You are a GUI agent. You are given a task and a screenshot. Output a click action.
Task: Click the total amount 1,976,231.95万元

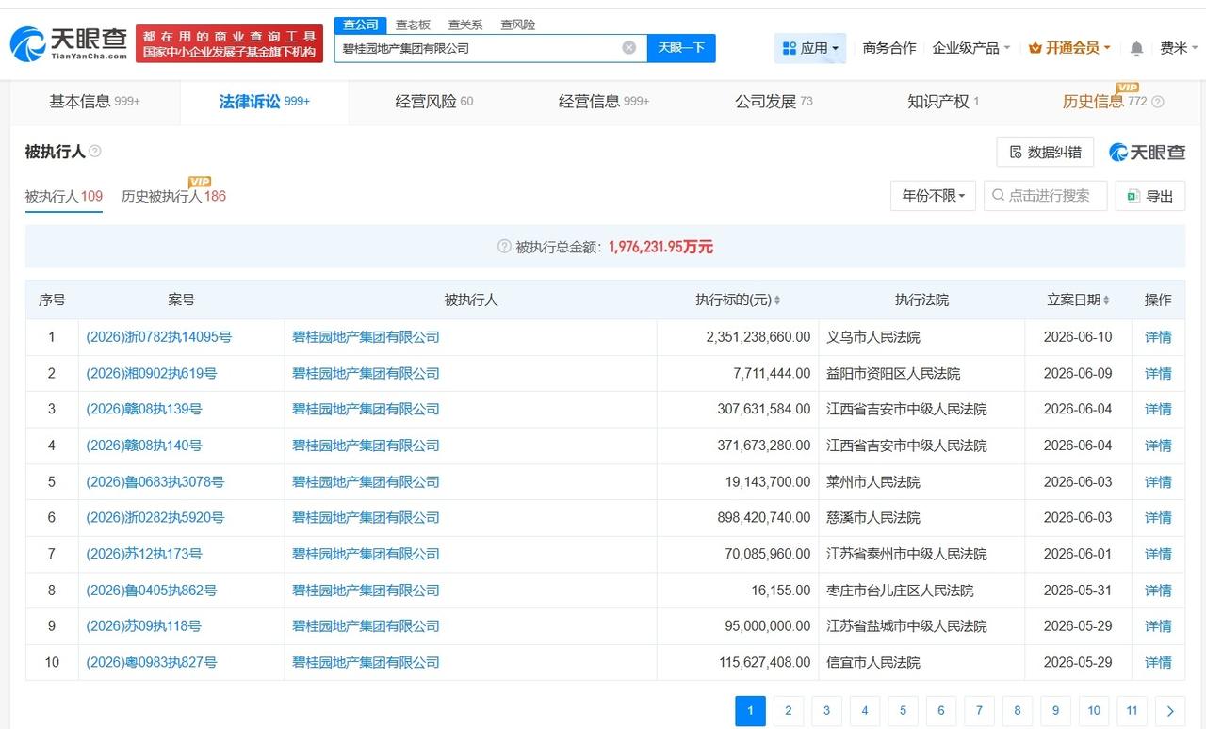click(x=660, y=247)
